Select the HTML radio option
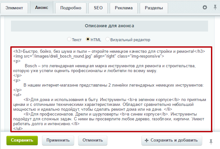The height and width of the screenshot is (149, 220). 88,39
